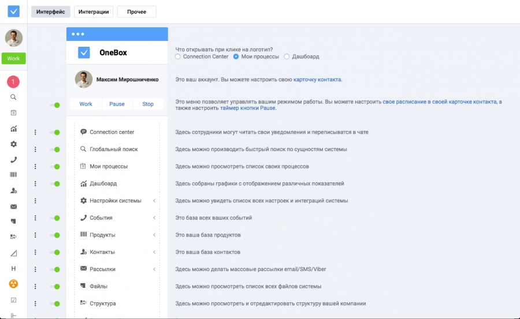520x319 pixels.
Task: Select the Connection Center radio option
Action: [178, 57]
